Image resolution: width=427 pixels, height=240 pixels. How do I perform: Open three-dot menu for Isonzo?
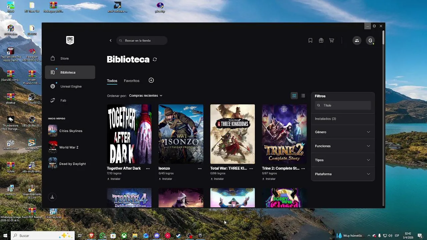click(199, 168)
